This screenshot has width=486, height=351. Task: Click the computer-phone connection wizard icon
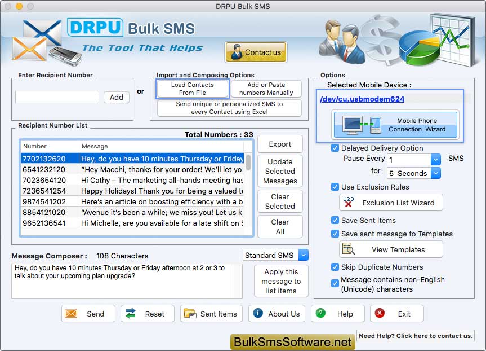(x=362, y=125)
